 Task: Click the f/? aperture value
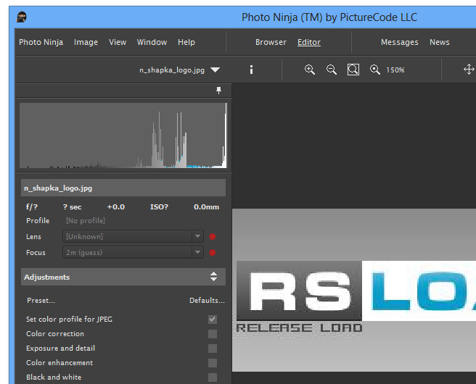point(32,207)
